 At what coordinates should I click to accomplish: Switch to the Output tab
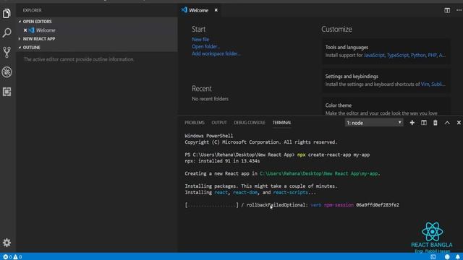pos(219,123)
